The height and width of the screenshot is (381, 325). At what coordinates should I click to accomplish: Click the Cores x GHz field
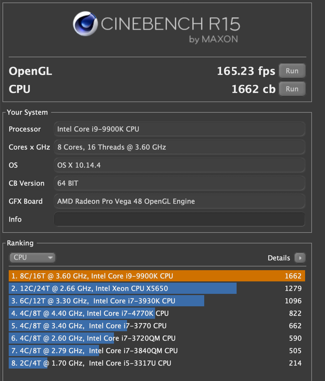[x=180, y=147]
